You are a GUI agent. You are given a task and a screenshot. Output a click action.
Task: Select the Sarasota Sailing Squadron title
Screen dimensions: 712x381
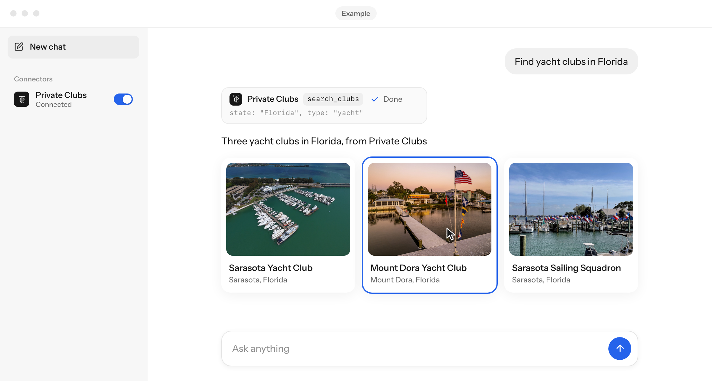tap(566, 268)
